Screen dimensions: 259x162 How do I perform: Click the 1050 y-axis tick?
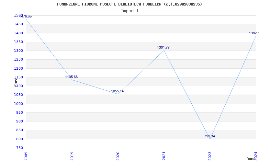[x=18, y=95]
